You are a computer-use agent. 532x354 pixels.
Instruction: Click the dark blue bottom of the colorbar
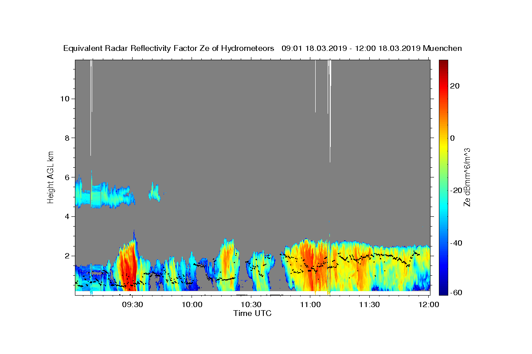[x=443, y=290]
